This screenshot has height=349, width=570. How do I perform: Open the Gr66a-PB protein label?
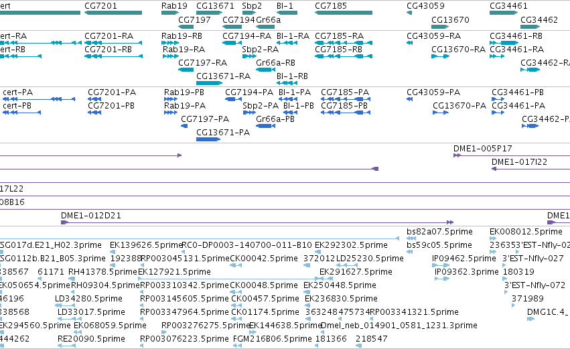coord(275,119)
